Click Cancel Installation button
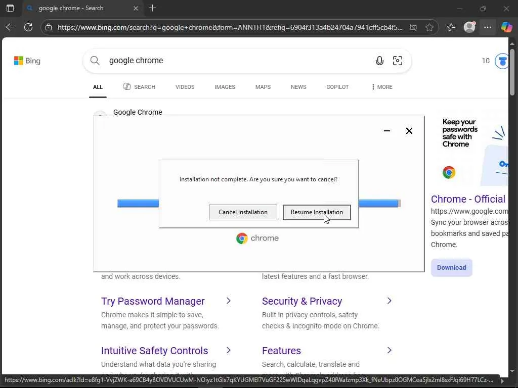Screen dimensions: 518x388 pyautogui.click(x=243, y=212)
